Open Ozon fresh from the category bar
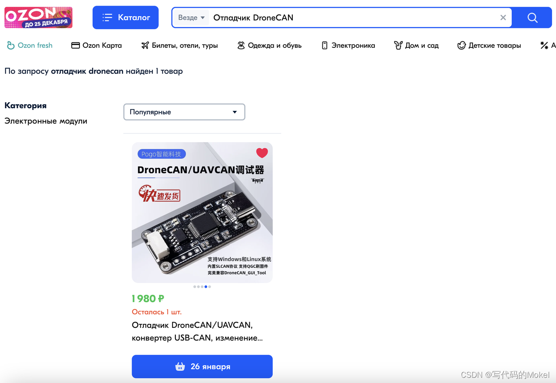This screenshot has width=556, height=383. coord(29,45)
